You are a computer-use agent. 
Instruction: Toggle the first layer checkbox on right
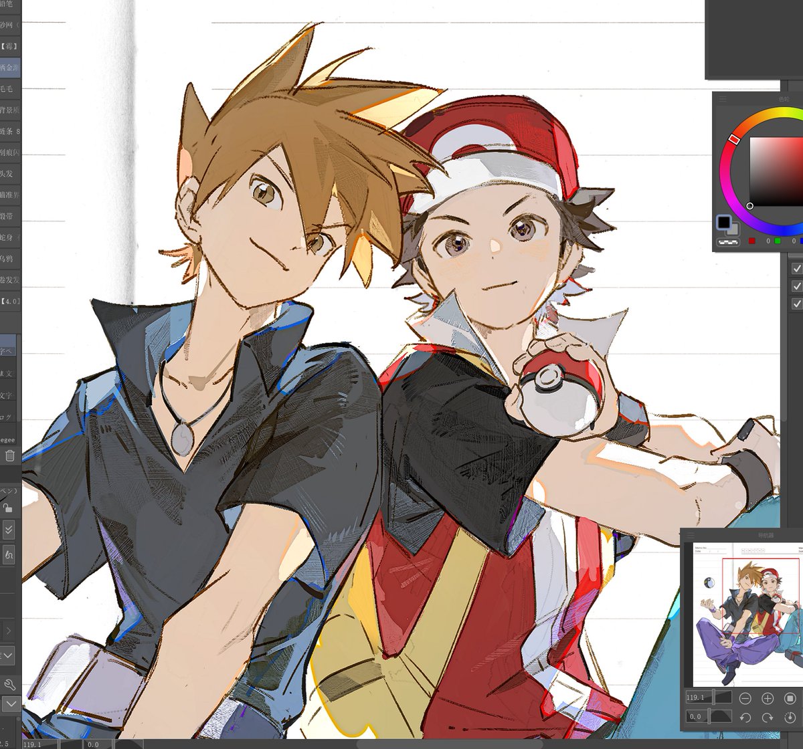797,268
